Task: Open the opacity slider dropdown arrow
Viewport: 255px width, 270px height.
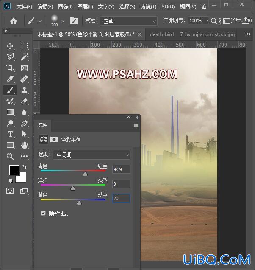Action: pyautogui.click(x=207, y=21)
